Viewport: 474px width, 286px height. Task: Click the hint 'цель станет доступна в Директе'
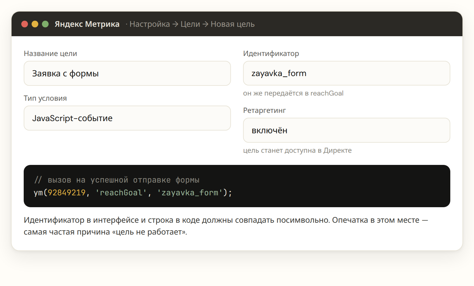click(x=297, y=150)
